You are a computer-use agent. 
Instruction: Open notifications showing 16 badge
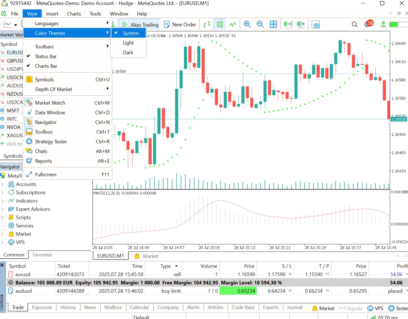pos(368,24)
